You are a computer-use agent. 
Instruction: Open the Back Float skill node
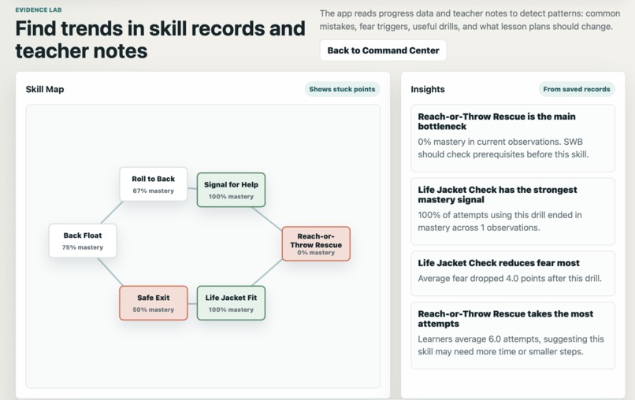[x=83, y=241]
